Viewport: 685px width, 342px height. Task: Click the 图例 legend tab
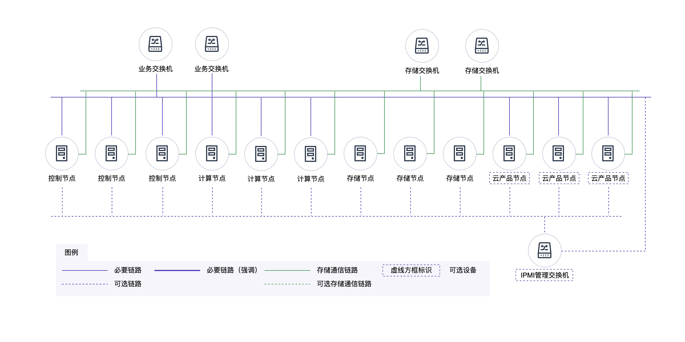click(71, 253)
